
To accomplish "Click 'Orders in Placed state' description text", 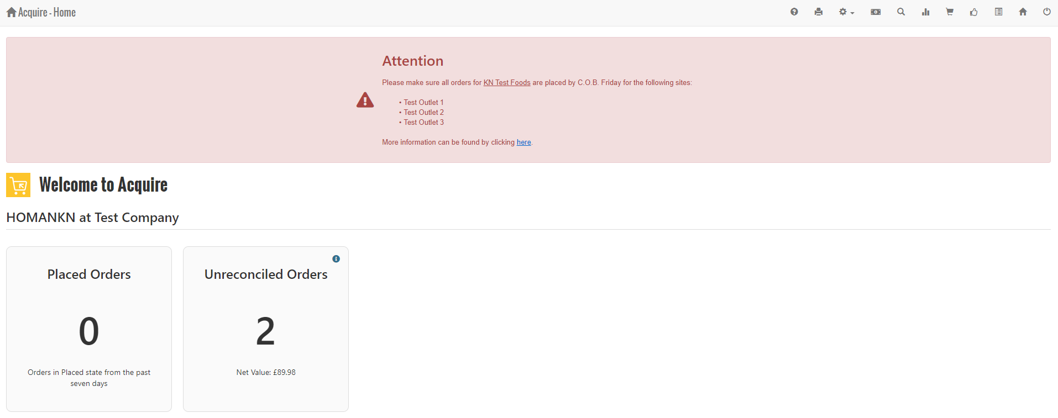I will 89,378.
